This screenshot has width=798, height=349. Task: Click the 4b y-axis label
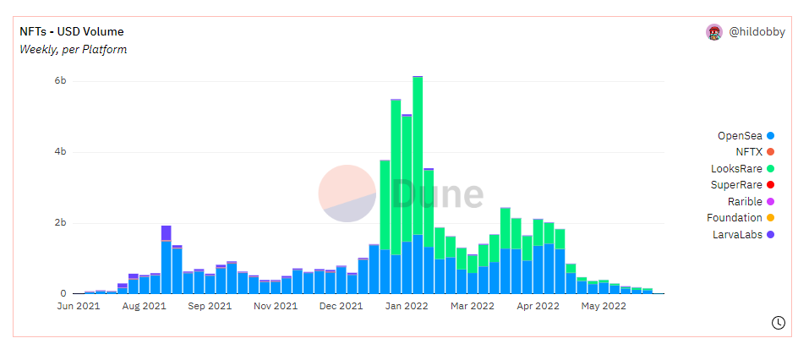click(61, 152)
